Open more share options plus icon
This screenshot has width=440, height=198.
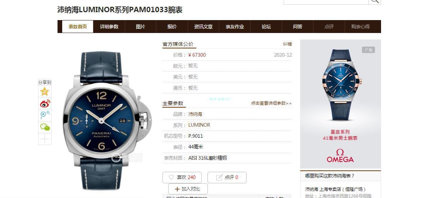[45, 139]
